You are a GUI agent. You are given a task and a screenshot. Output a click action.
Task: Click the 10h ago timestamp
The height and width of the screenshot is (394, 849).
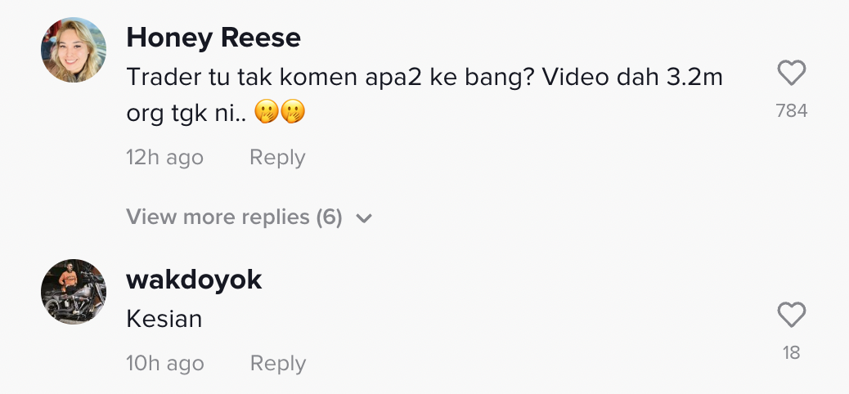click(x=164, y=363)
